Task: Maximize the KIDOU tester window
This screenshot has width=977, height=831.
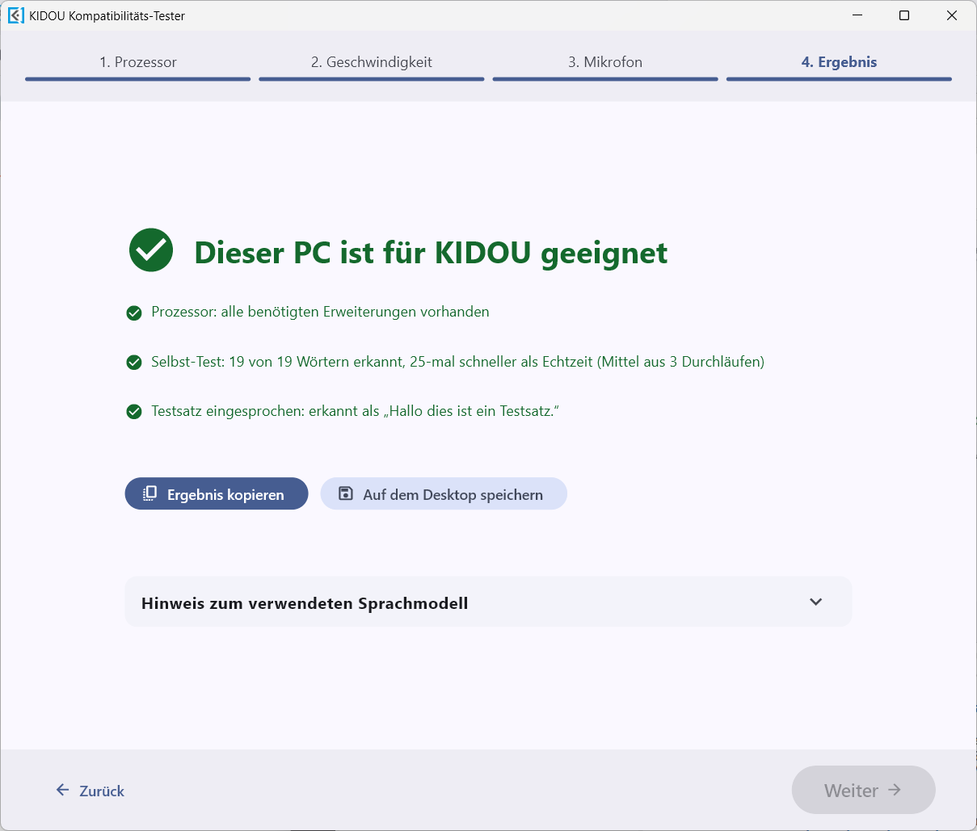Action: (904, 15)
